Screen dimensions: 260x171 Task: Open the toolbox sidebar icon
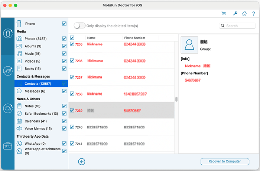point(7,145)
